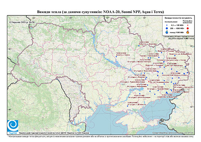Select the blue flame legend icon
The width and height of the screenshot is (201, 142).
167,32
